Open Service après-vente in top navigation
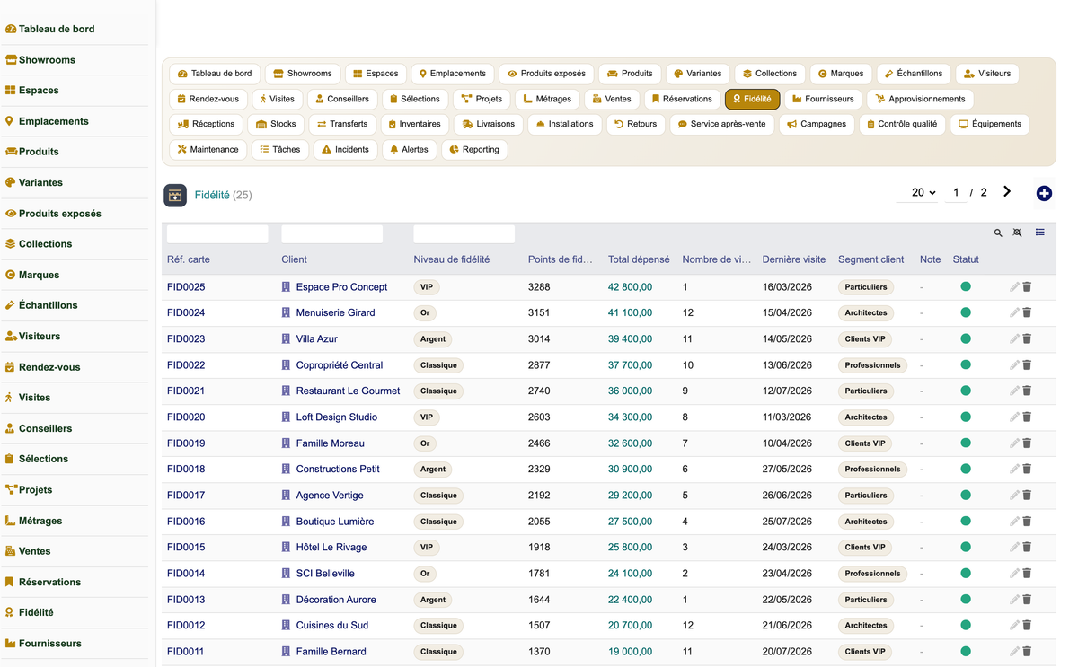Image resolution: width=1078 pixels, height=667 pixels. tap(722, 124)
